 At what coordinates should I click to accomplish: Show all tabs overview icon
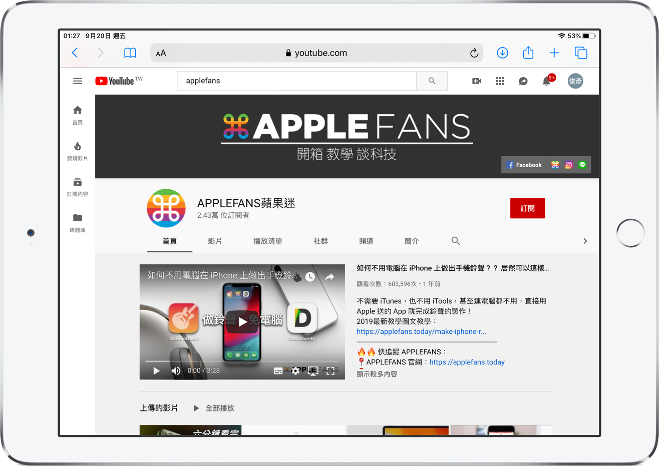coord(581,53)
